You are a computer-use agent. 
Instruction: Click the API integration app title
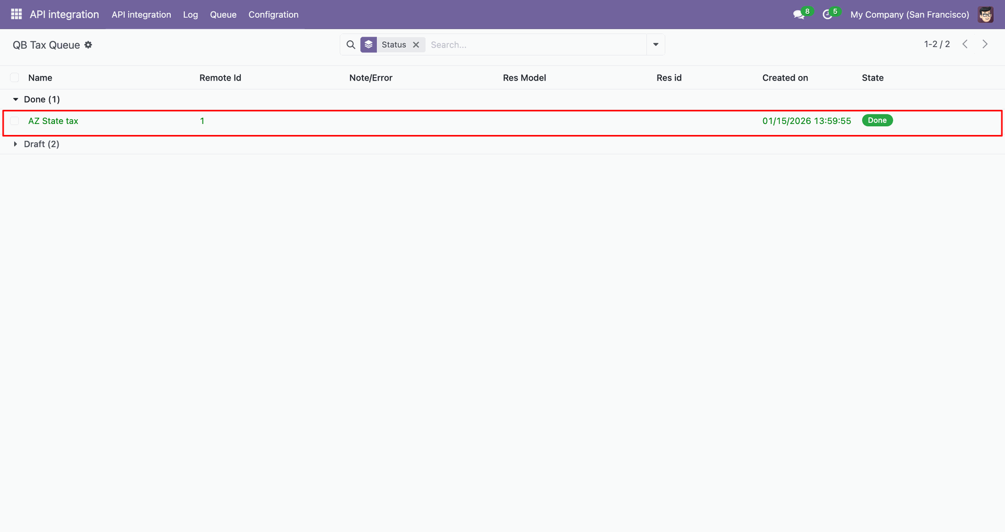[x=64, y=15]
